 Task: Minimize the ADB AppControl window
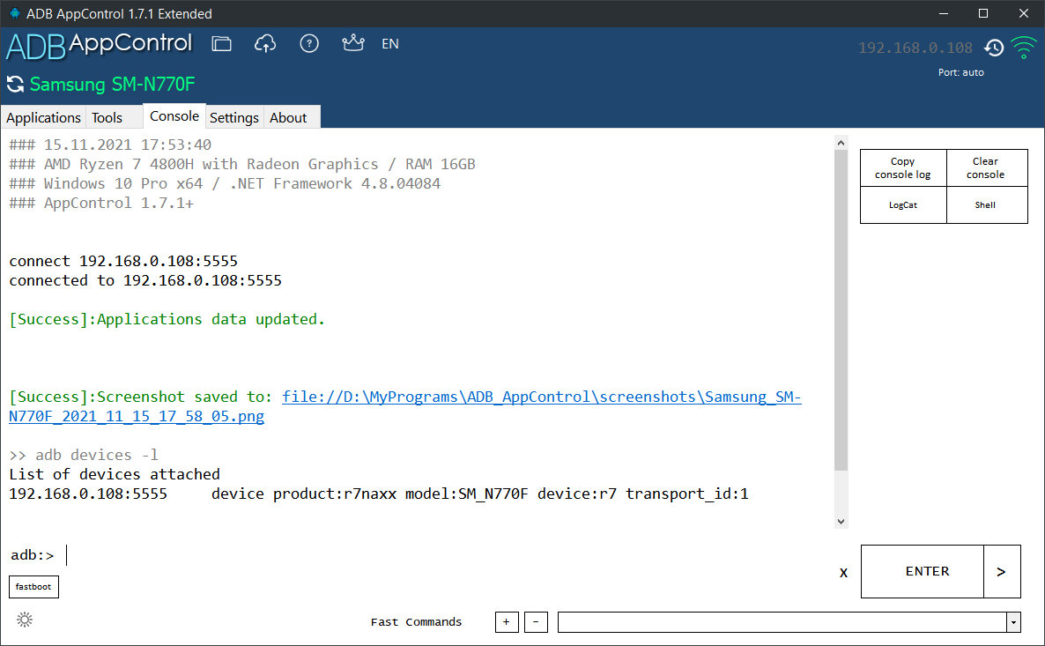click(x=943, y=13)
